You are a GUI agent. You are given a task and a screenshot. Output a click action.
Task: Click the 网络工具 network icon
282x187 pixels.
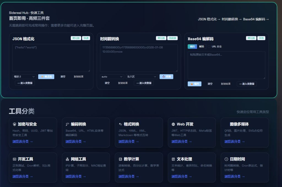coord(67,159)
